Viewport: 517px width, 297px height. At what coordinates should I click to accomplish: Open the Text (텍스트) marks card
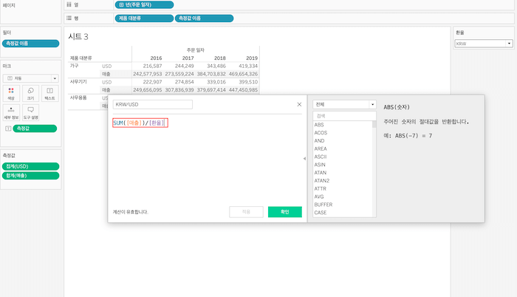point(49,93)
